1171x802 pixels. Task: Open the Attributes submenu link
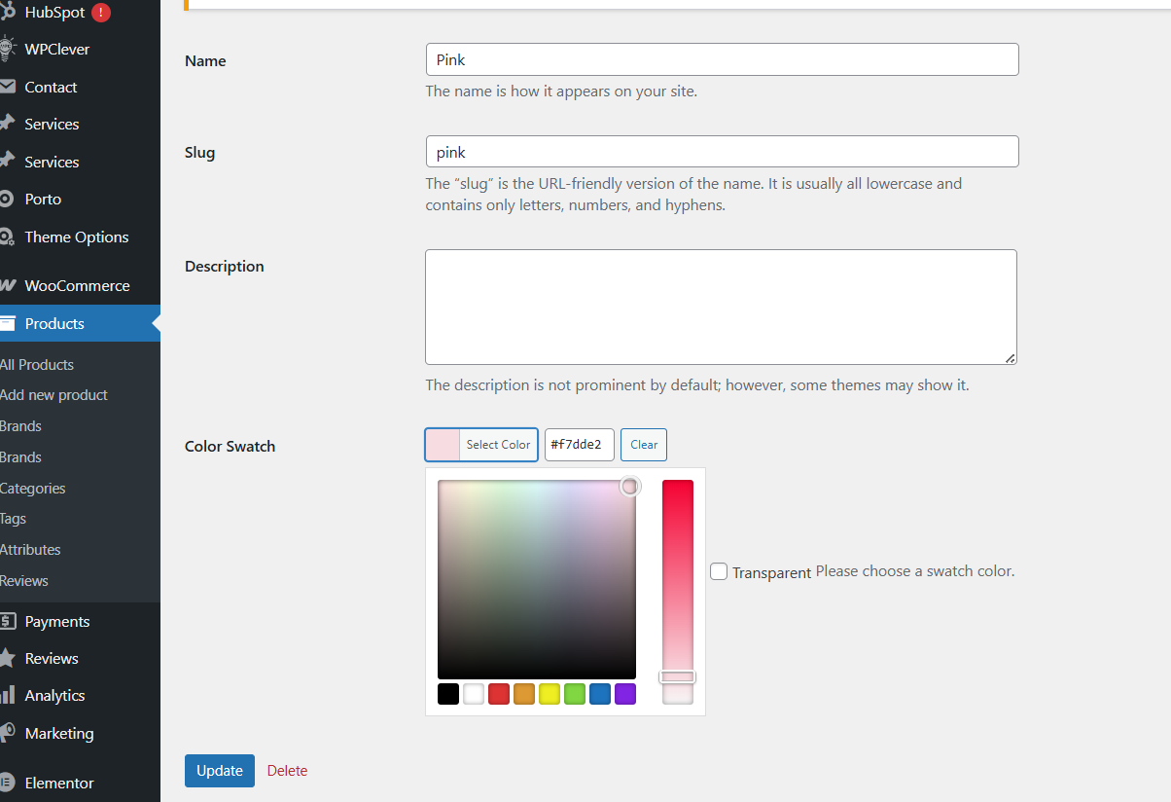[30, 550]
